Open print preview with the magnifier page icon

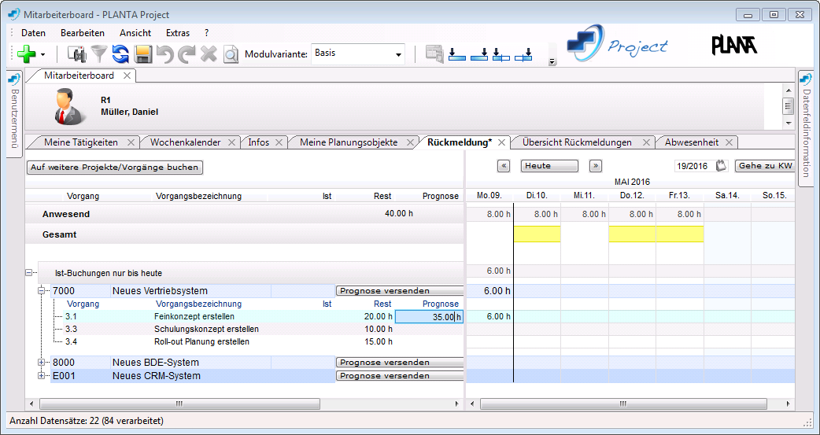tap(231, 54)
